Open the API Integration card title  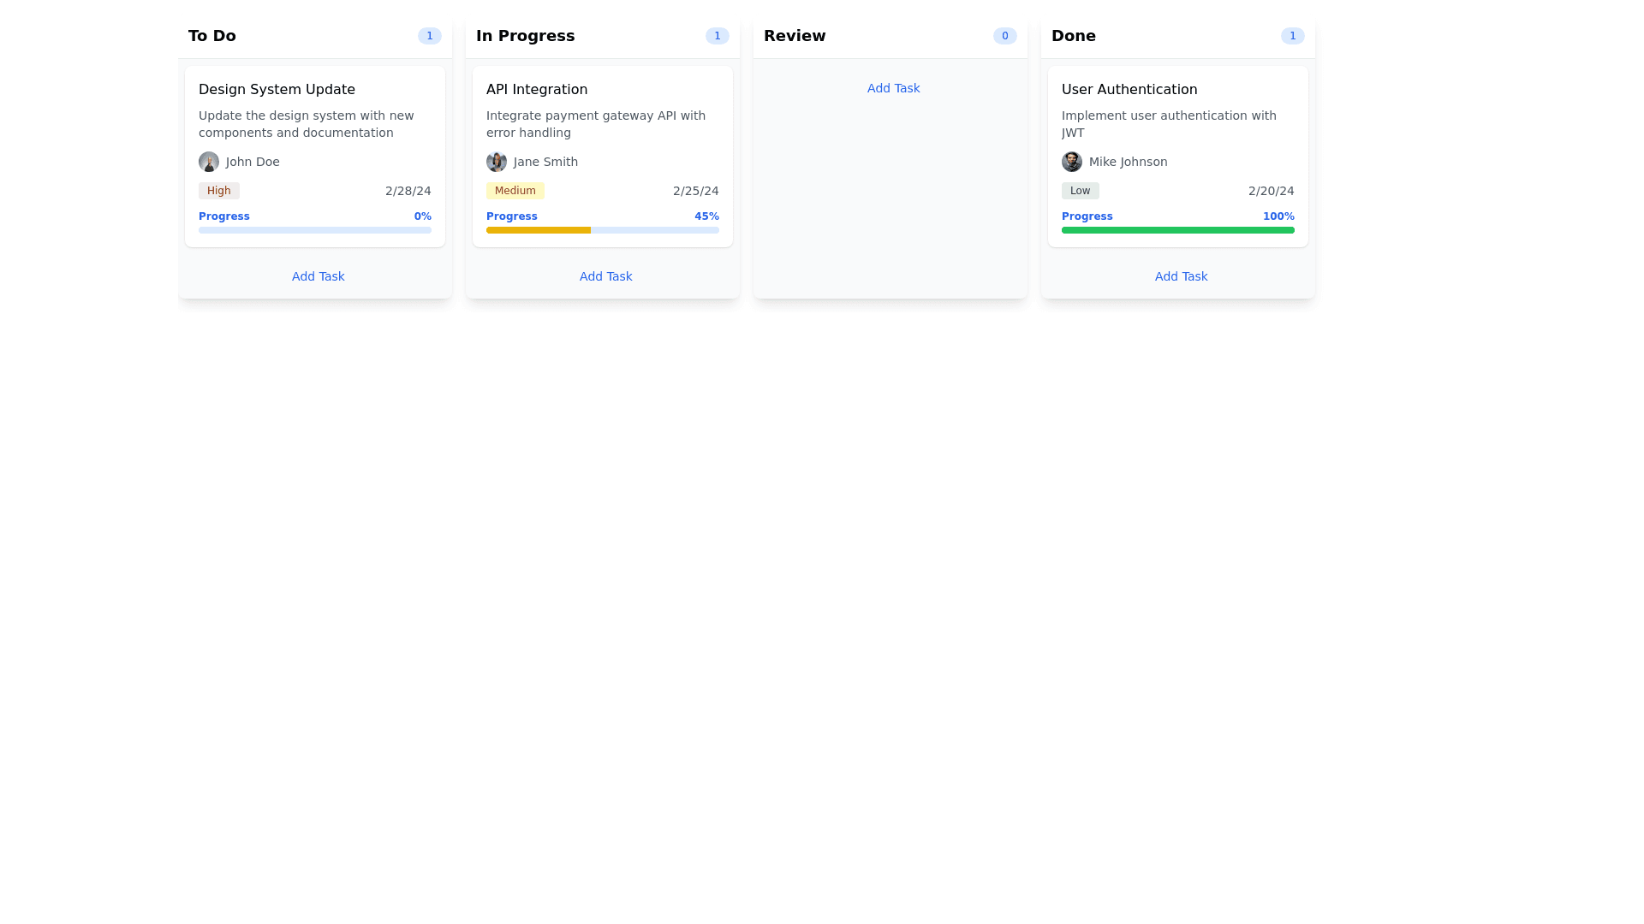pos(536,90)
